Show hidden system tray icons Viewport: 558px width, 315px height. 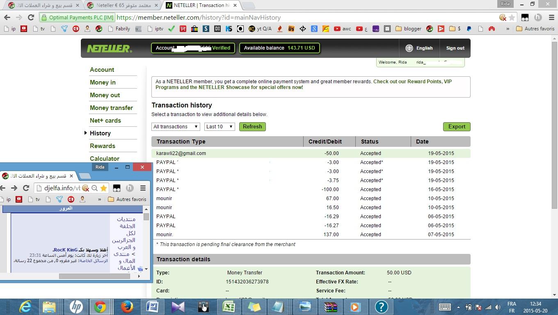(x=458, y=307)
